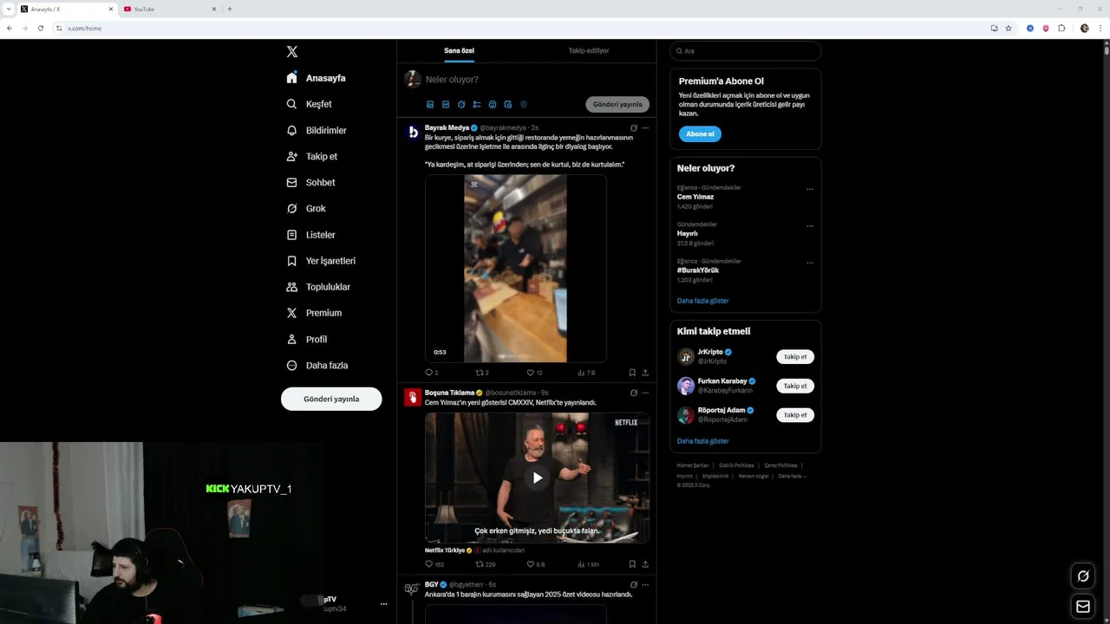1110x624 pixels.
Task: Bookmark page with Chrome star icon
Action: (1009, 28)
